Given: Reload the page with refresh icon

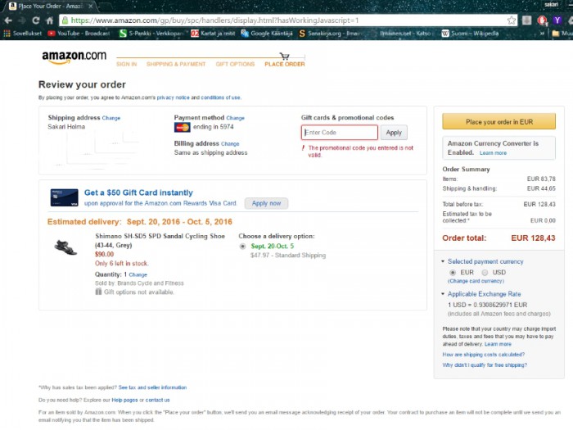Looking at the screenshot, I should (x=35, y=20).
